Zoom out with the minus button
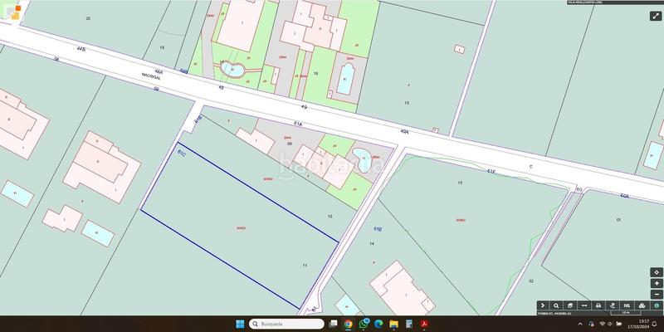664x332 pixels. [657, 294]
